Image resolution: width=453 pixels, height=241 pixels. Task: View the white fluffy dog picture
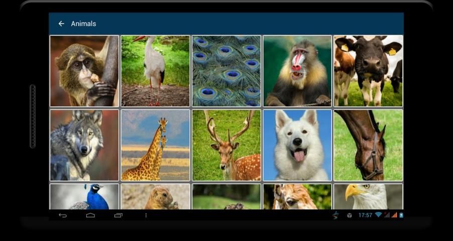pyautogui.click(x=297, y=145)
